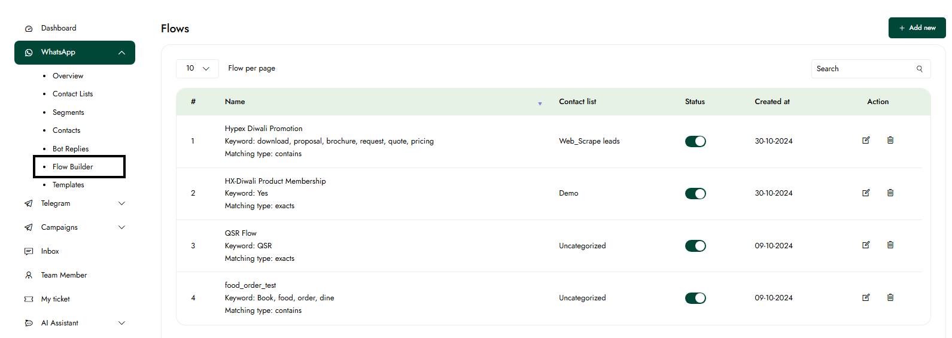Screen dimensions: 952x338
Task: Open the Inbox sidebar item
Action: (50, 251)
